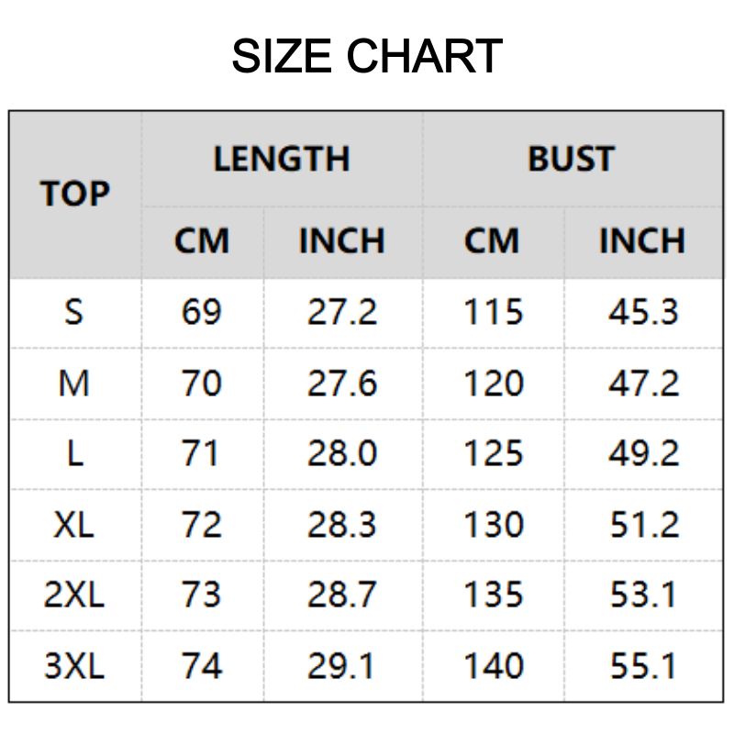734x734 pixels.
Task: Click the 125 bust cm value
Action: pyautogui.click(x=494, y=453)
